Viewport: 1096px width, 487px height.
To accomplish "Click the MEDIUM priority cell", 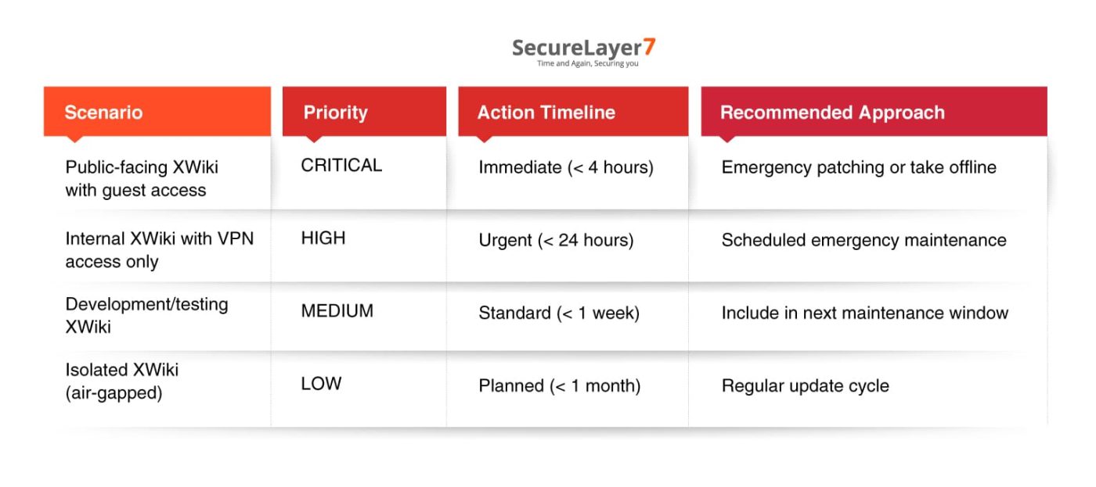I will pyautogui.click(x=337, y=311).
